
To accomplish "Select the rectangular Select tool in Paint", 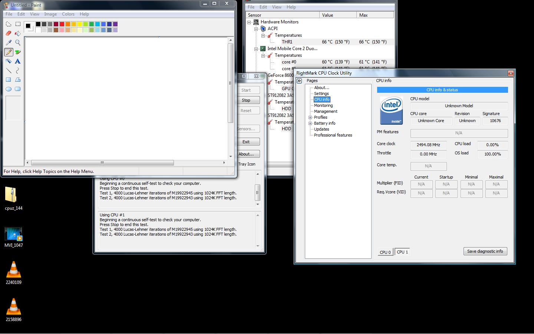I will [18, 24].
